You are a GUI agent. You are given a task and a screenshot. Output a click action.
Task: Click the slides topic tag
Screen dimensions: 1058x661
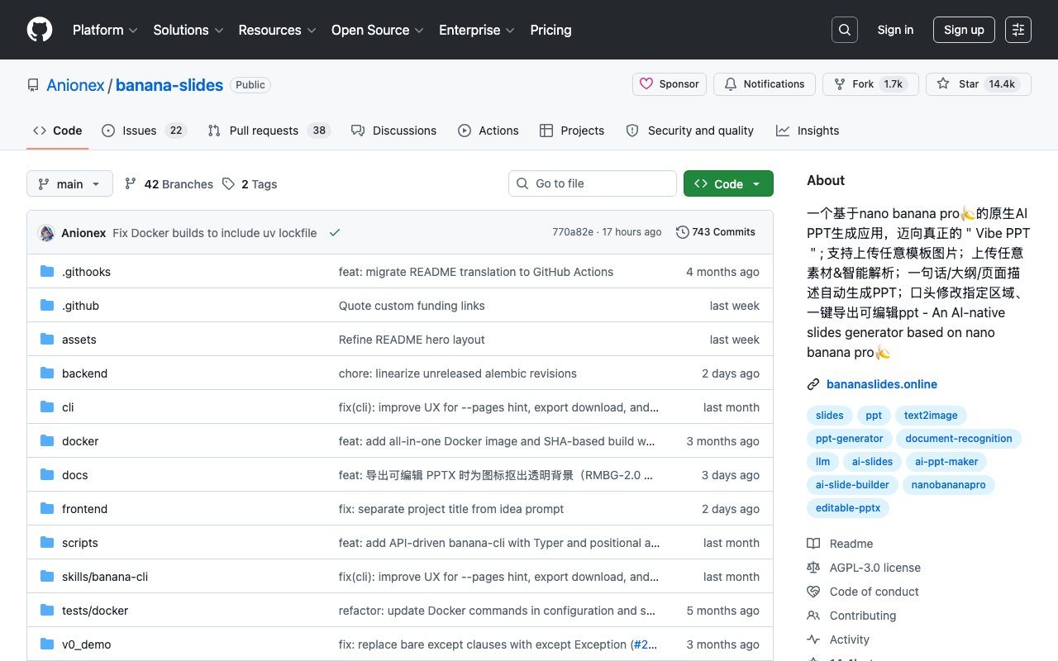[830, 416]
